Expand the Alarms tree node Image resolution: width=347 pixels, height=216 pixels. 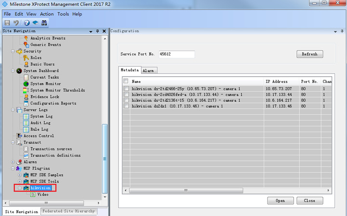click(x=13, y=162)
